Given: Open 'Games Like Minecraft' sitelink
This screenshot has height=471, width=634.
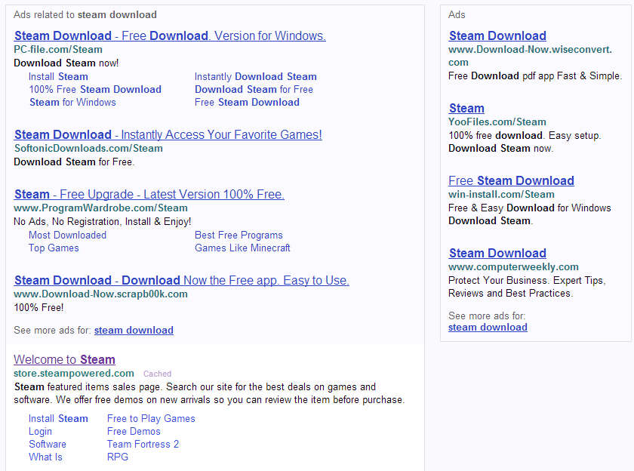Looking at the screenshot, I should click(x=242, y=248).
